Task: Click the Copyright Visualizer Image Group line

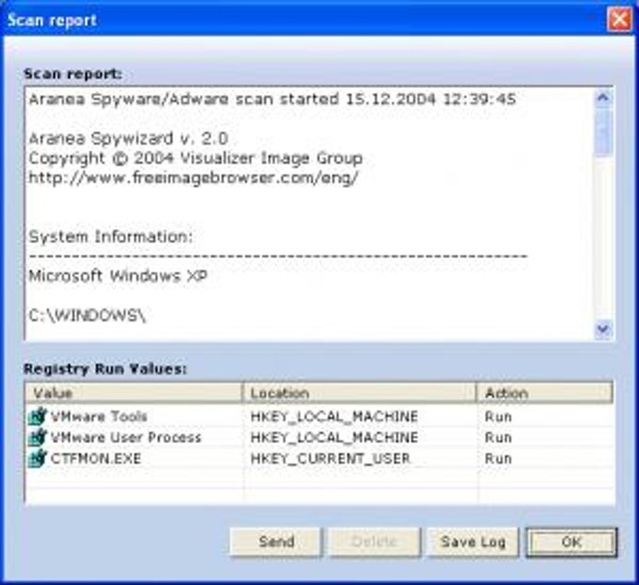Action: tap(195, 158)
